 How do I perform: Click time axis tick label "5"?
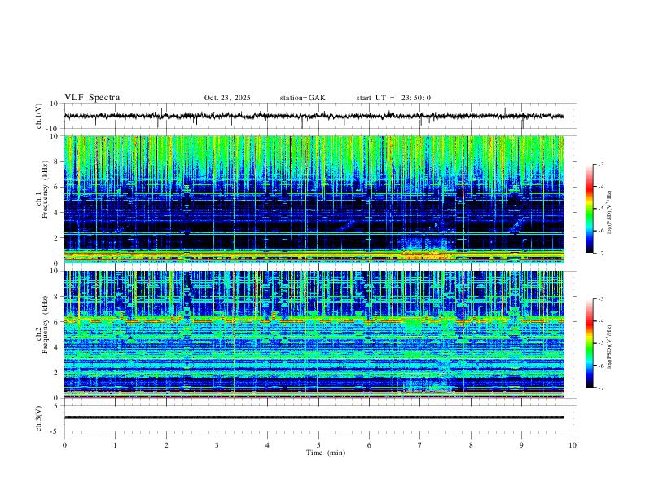click(318, 445)
